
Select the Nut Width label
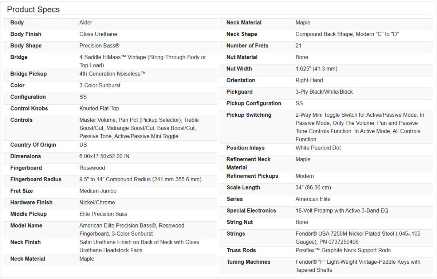(x=239, y=69)
